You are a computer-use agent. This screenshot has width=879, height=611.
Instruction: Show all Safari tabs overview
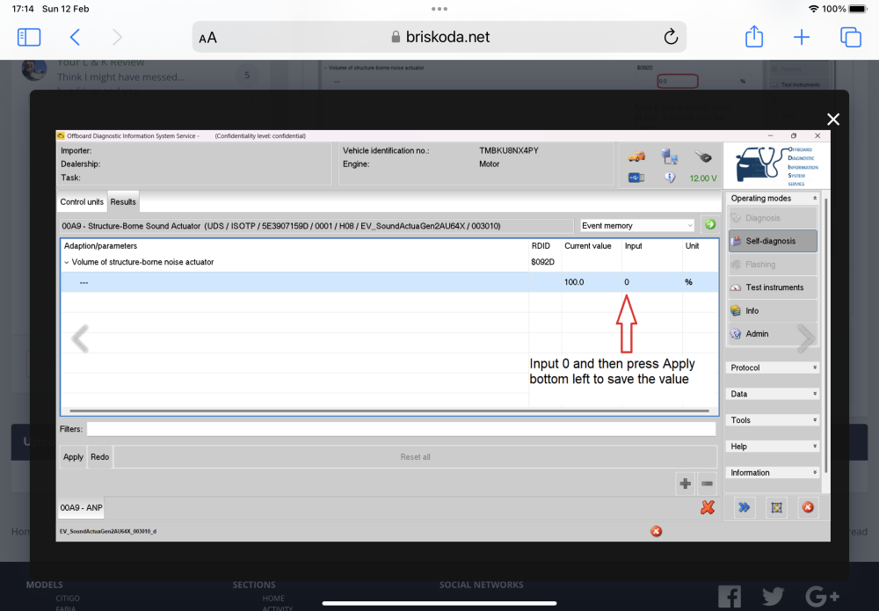[850, 38]
